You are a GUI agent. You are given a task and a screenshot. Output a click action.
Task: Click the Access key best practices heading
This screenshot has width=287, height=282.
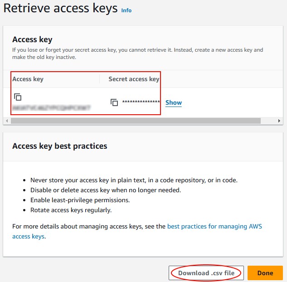tap(60, 146)
